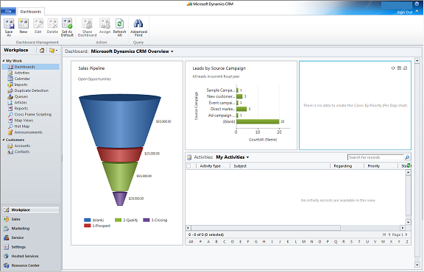Click the purple 3-Closing legend swatch
The height and width of the screenshot is (272, 424).
(146, 220)
